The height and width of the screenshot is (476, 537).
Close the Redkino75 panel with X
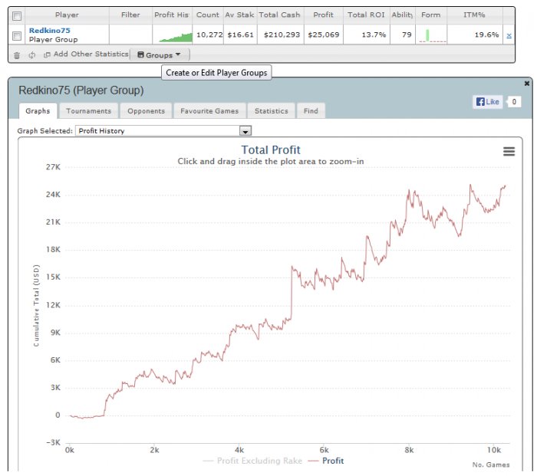pos(527,83)
